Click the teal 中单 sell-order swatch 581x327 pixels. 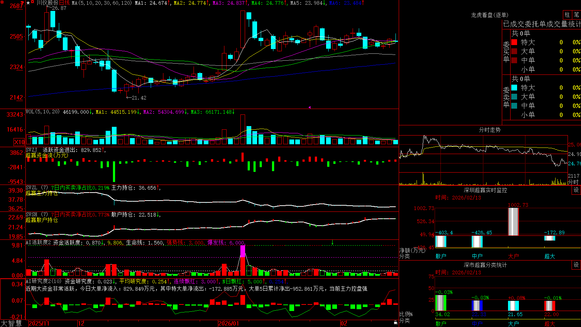tap(514, 106)
